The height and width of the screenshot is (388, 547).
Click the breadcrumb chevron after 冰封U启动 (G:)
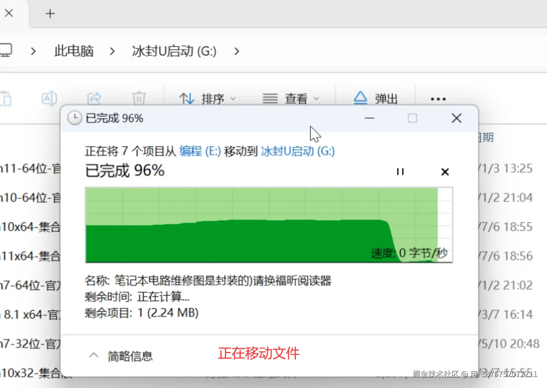pyautogui.click(x=236, y=52)
